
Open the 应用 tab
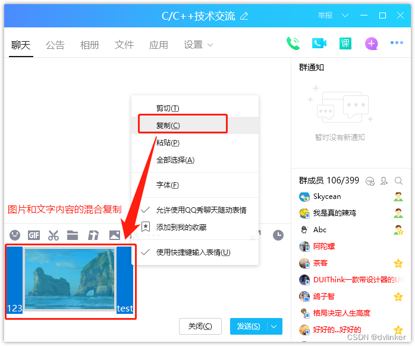coord(159,45)
